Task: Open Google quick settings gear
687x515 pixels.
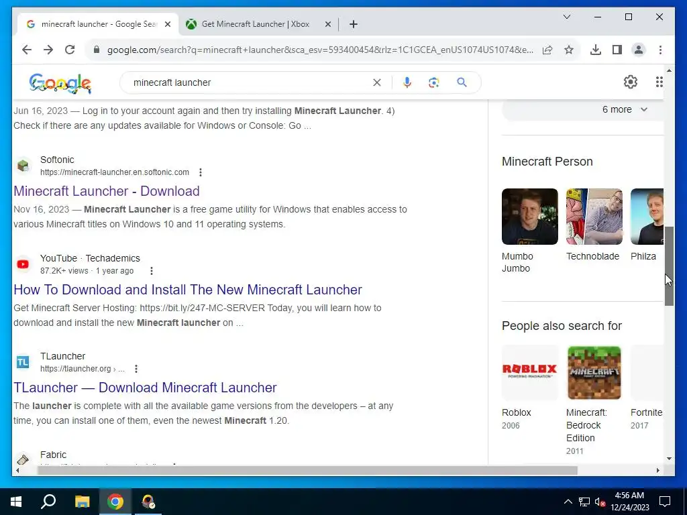Action: point(631,82)
